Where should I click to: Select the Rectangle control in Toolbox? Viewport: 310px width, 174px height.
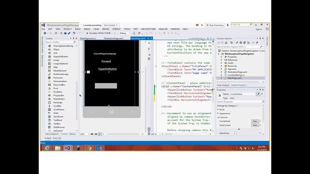click(x=58, y=102)
